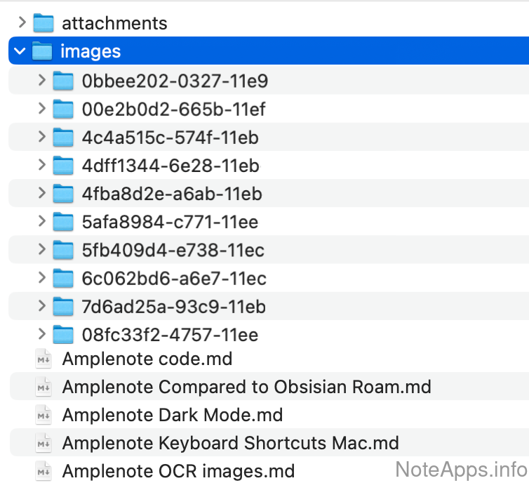529x483 pixels.
Task: Collapse the images folder chevron
Action: click(x=20, y=51)
